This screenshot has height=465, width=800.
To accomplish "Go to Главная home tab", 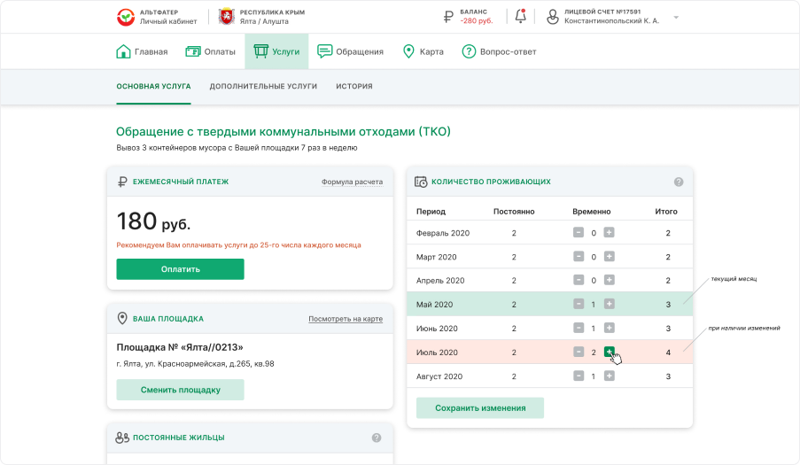I will click(x=142, y=51).
